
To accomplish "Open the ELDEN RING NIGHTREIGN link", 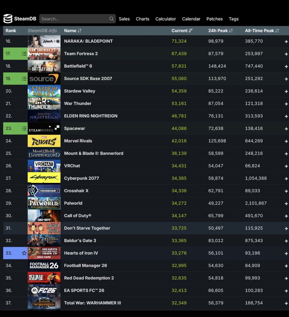I will 91,116.
